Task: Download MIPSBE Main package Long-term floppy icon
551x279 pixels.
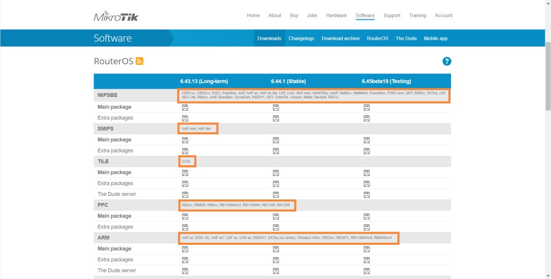Action: pos(185,107)
